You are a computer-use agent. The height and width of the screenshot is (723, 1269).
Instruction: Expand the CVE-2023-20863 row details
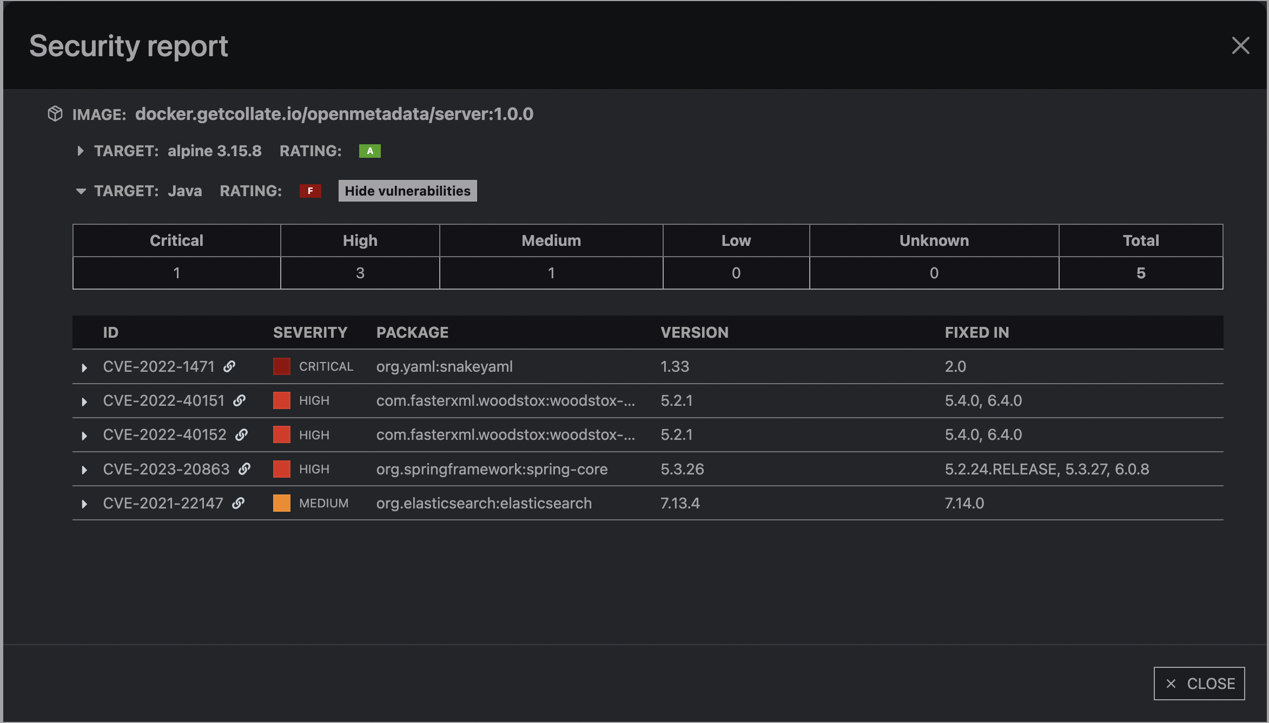point(84,470)
